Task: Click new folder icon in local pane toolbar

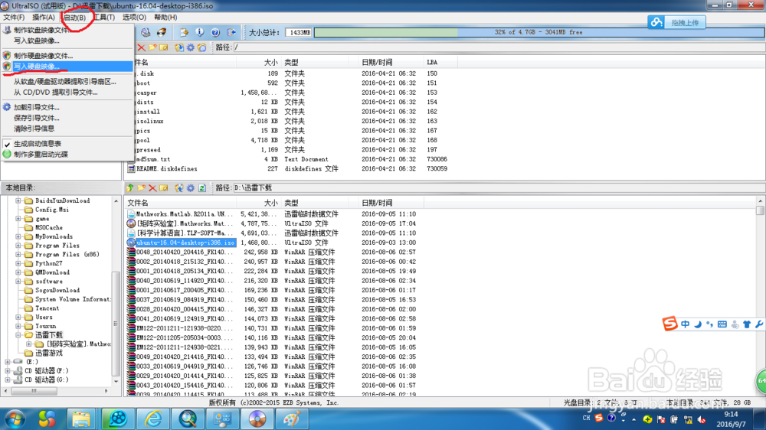Action: pyautogui.click(x=141, y=188)
